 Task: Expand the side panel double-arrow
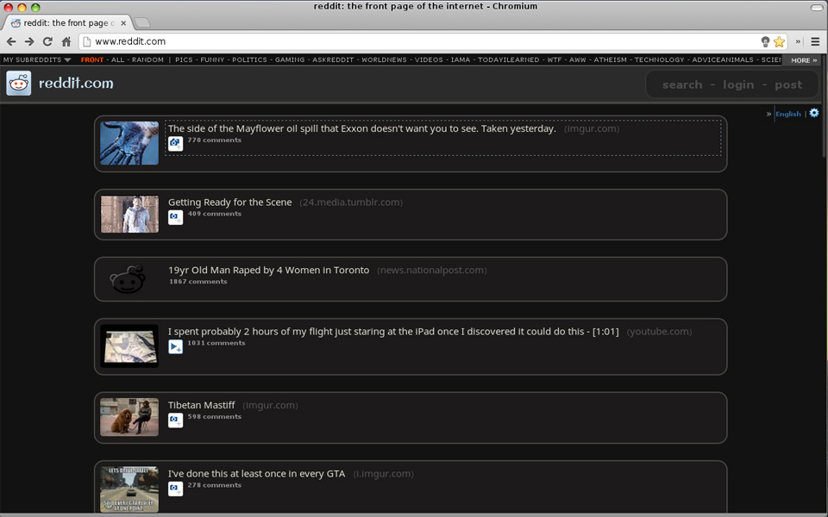click(768, 114)
